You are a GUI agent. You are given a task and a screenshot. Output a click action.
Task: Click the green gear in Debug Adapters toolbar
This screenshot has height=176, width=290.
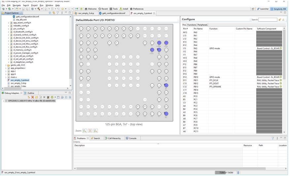52,97
